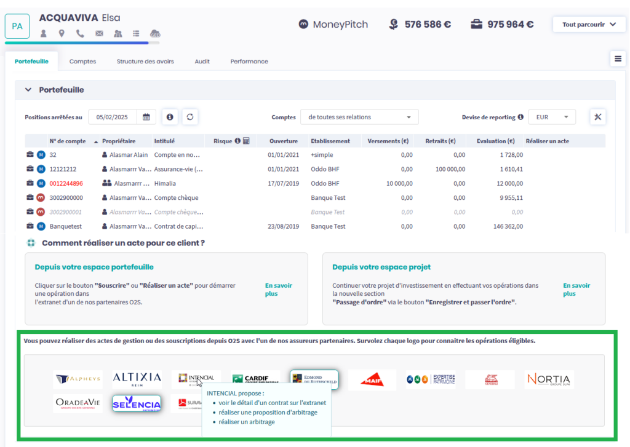
Task: Open the calendar date picker icon
Action: click(146, 117)
